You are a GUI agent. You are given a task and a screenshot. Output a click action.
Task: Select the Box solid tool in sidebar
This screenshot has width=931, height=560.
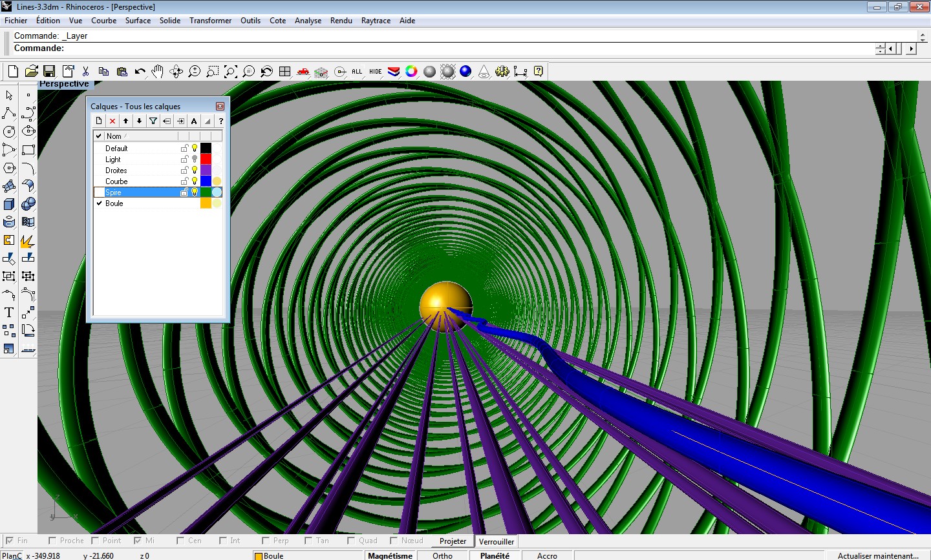[x=9, y=204]
